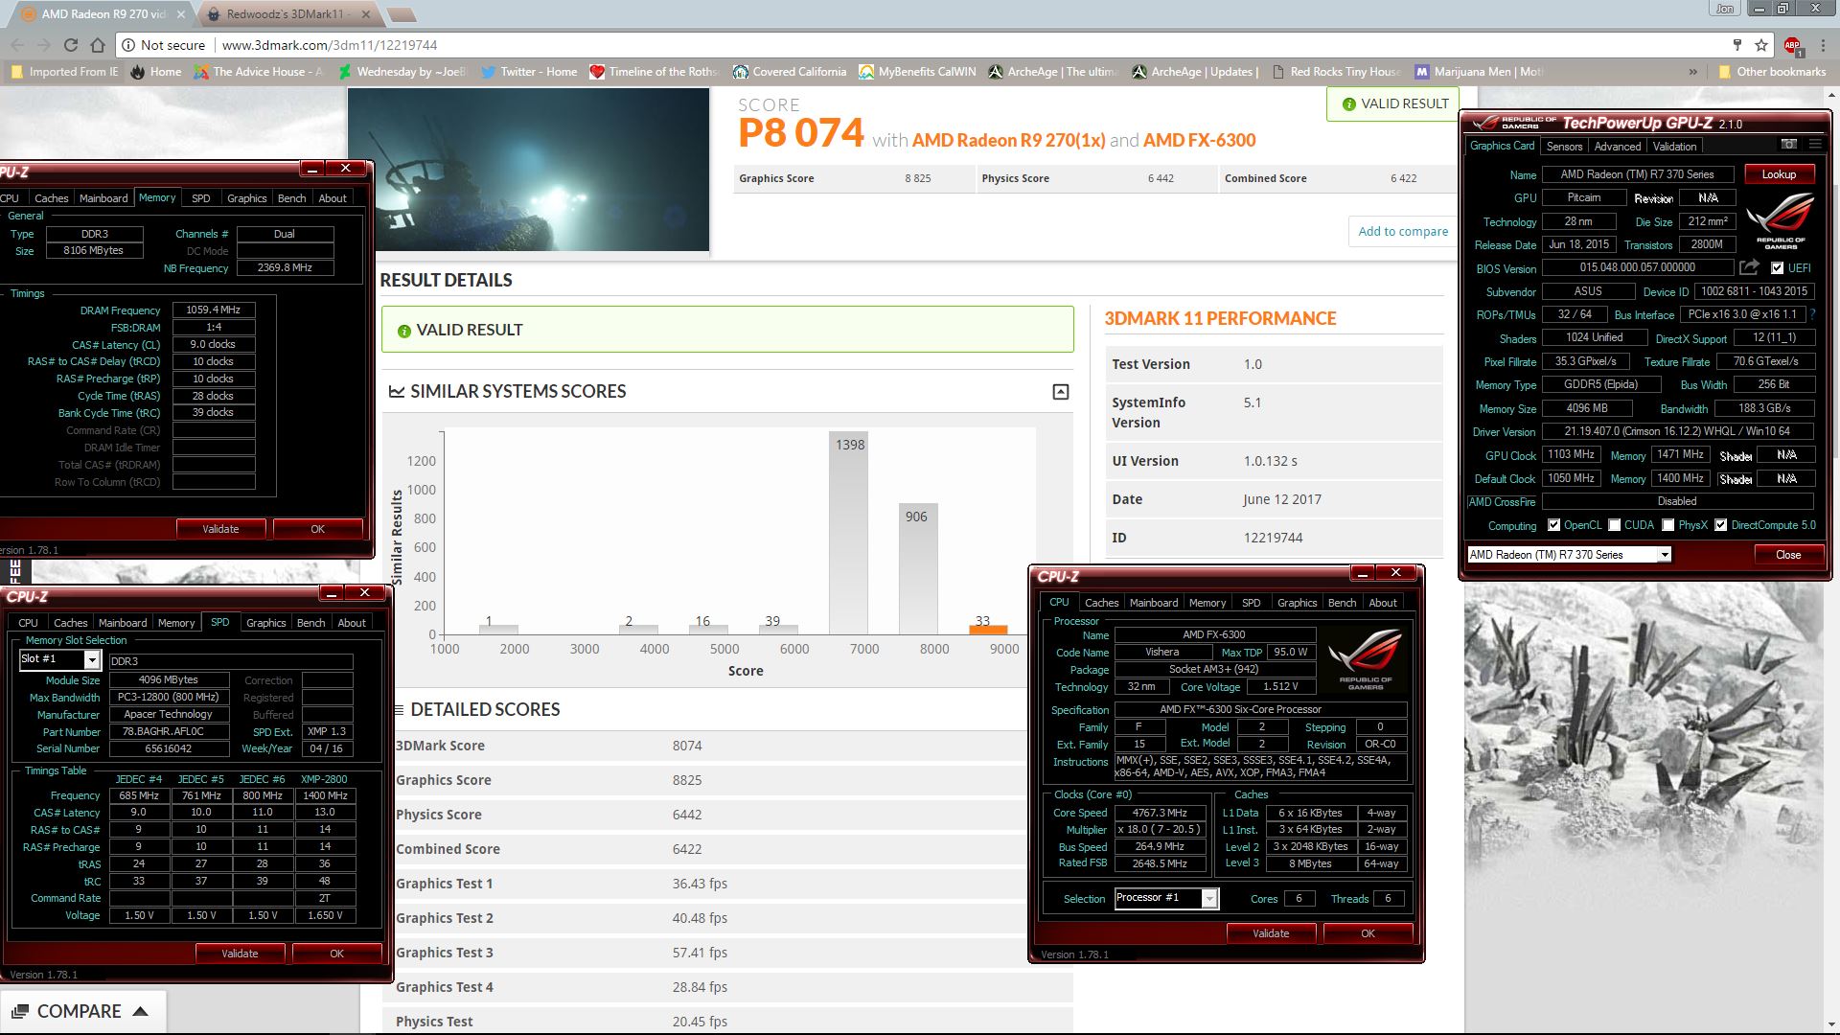This screenshot has width=1840, height=1035.
Task: Reload the 3DMark page
Action: pos(70,45)
